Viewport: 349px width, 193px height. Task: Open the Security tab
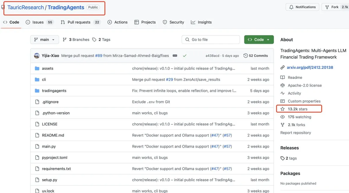tap(173, 22)
